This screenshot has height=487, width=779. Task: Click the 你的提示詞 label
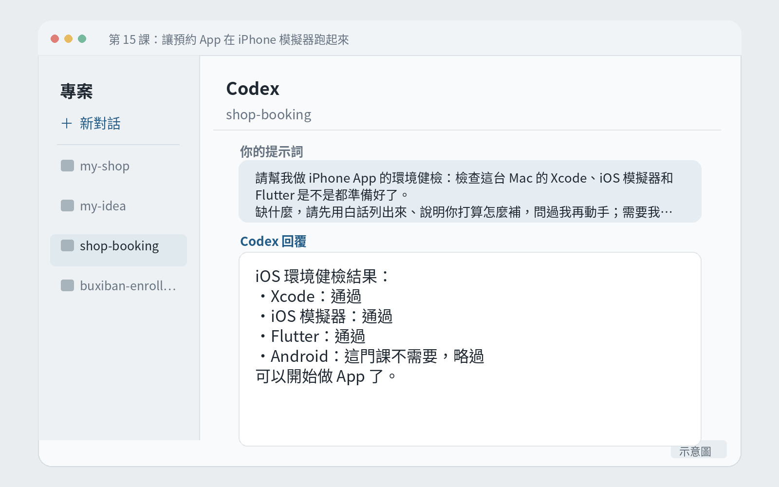tap(271, 152)
